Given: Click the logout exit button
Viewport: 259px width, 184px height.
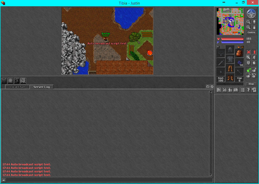Looking at the screenshot, I should click(254, 90).
